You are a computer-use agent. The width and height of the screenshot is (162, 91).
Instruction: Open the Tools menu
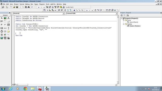pyautogui.click(x=48, y=4)
